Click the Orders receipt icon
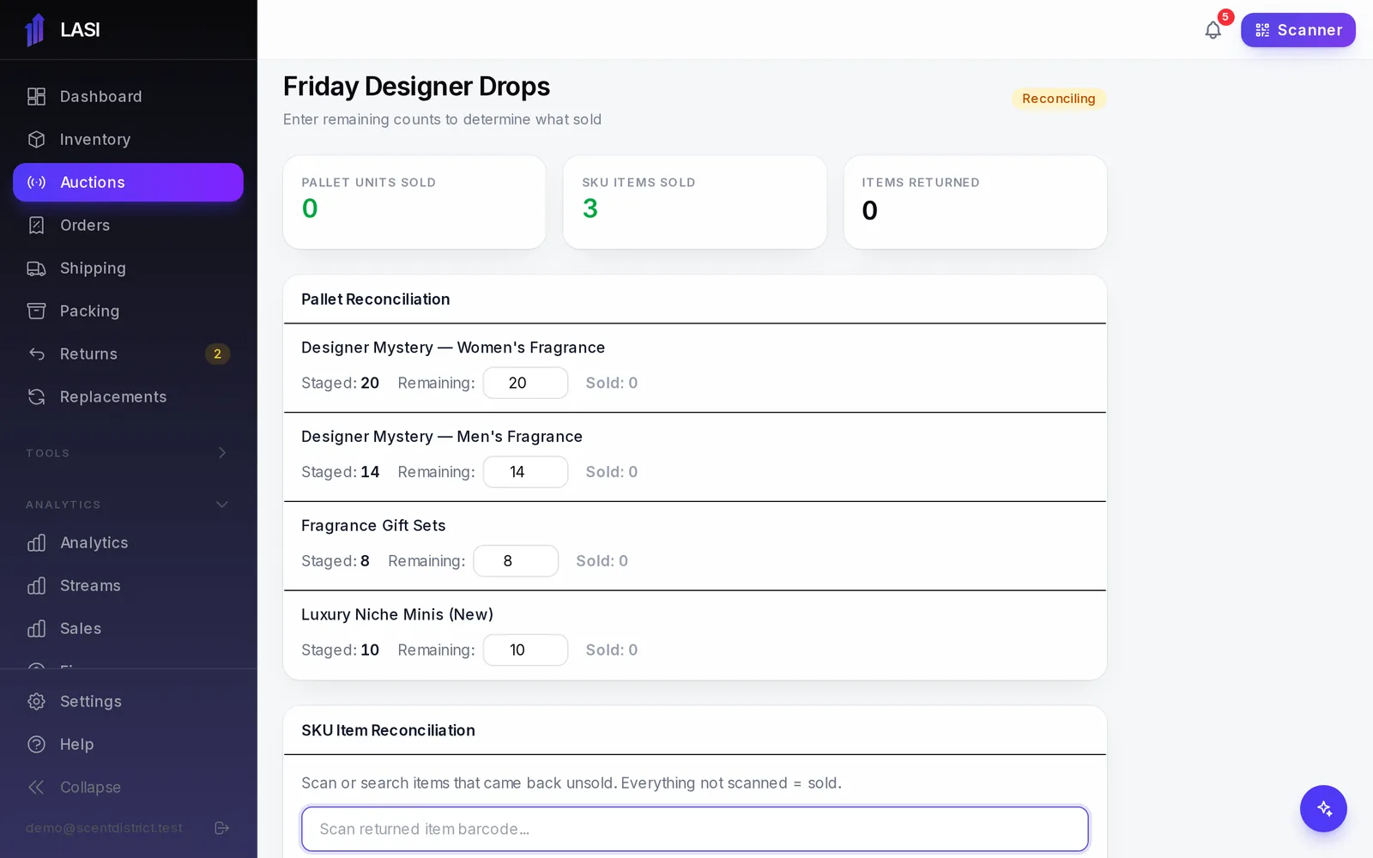This screenshot has width=1373, height=858. click(x=36, y=225)
